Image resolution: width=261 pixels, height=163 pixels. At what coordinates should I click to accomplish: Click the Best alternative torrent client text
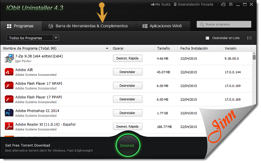coord(49,150)
